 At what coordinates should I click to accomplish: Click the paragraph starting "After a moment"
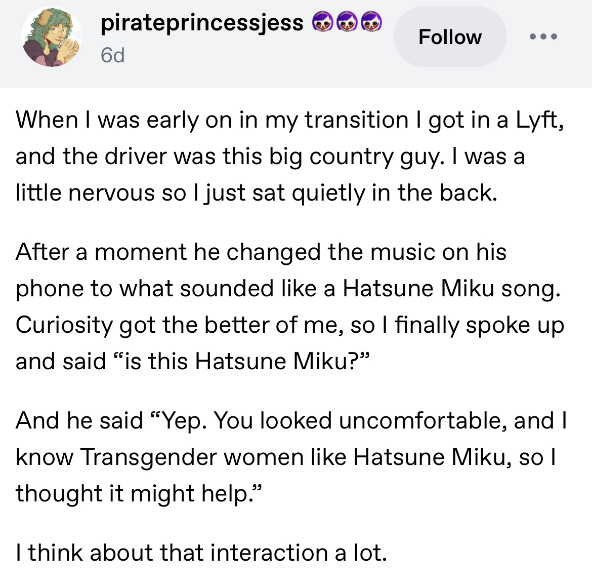289,306
